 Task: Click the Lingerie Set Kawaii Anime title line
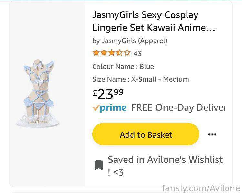pyautogui.click(x=154, y=28)
